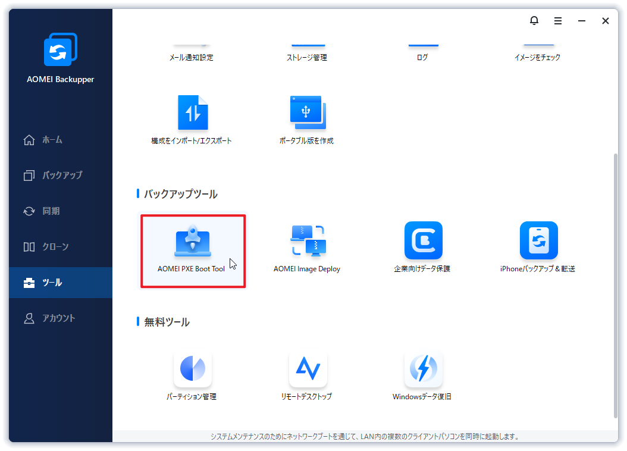Image resolution: width=627 pixels, height=451 pixels.
Task: Click the status bar description text
Action: coord(365,437)
